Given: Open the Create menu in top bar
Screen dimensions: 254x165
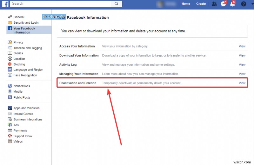Looking at the screenshot, I should tap(201, 4).
